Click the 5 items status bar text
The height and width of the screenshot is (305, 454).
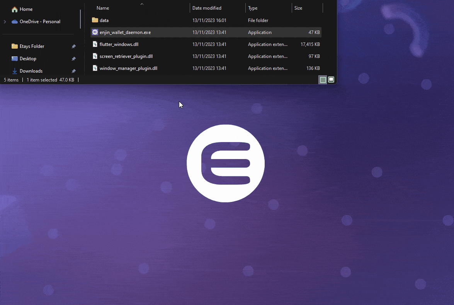click(11, 80)
